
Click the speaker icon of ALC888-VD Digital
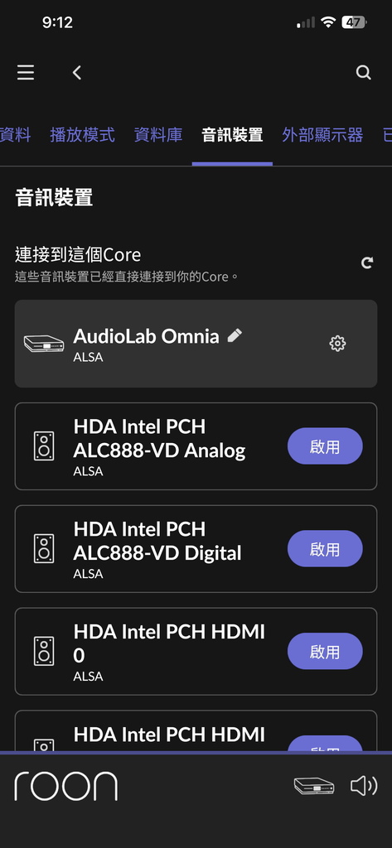(44, 549)
